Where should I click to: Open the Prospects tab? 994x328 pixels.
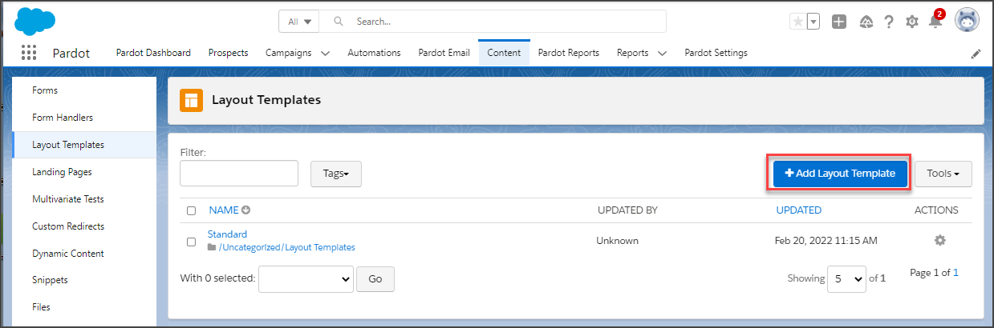[228, 53]
